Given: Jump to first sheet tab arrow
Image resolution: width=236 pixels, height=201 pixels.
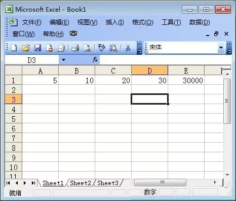Looking at the screenshot, I should [x=8, y=183].
